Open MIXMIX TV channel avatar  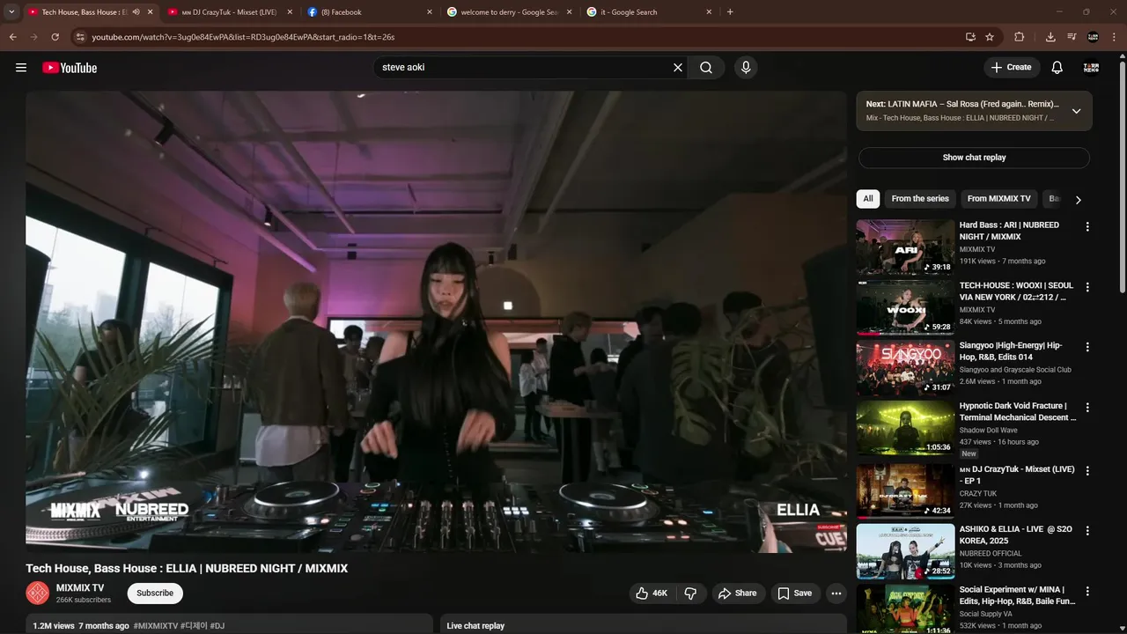tap(38, 593)
